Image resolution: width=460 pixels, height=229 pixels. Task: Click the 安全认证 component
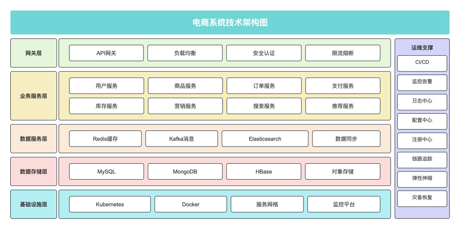(264, 53)
